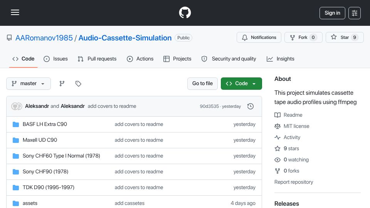Click folder icon beside TDK D90 (1995-1997)
Image resolution: width=370 pixels, height=208 pixels.
pos(16,188)
